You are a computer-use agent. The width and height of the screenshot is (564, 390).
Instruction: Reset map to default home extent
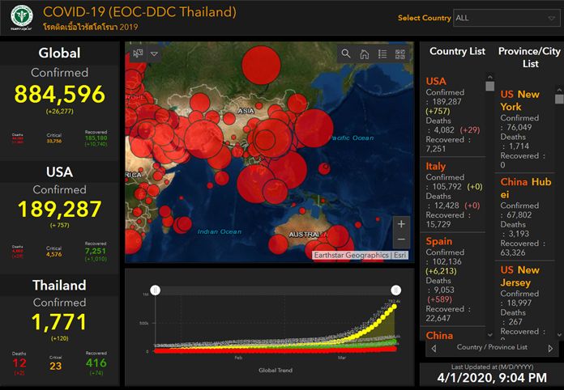[x=365, y=54]
